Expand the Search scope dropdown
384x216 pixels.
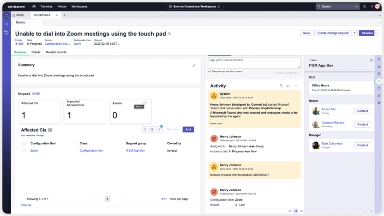tap(356, 6)
